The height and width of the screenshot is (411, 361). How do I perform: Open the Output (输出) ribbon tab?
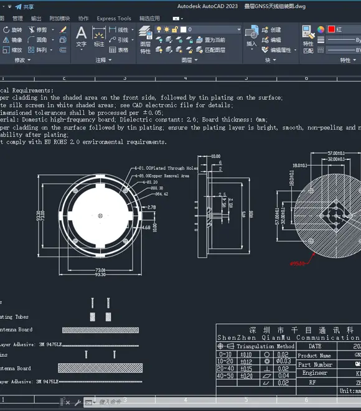pyautogui.click(x=36, y=19)
